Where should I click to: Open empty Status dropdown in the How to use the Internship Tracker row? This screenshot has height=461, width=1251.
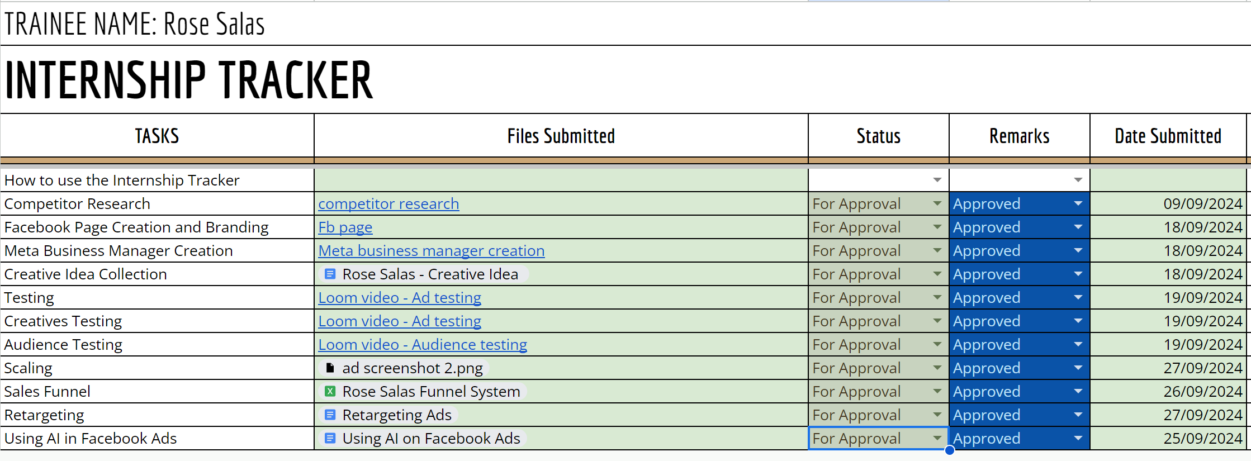[937, 180]
